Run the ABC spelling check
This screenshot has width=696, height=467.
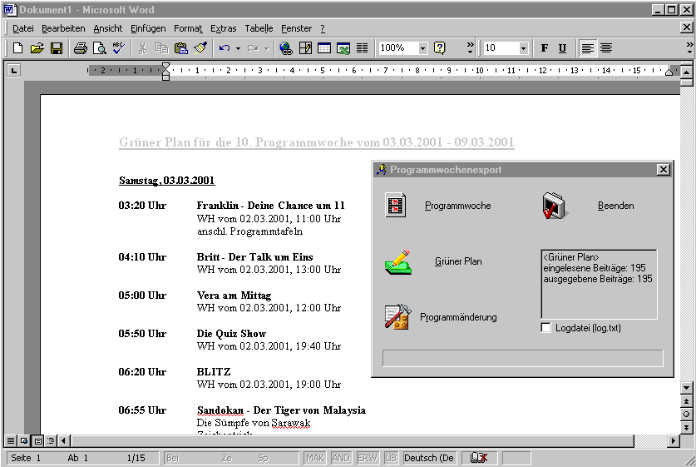coord(119,48)
